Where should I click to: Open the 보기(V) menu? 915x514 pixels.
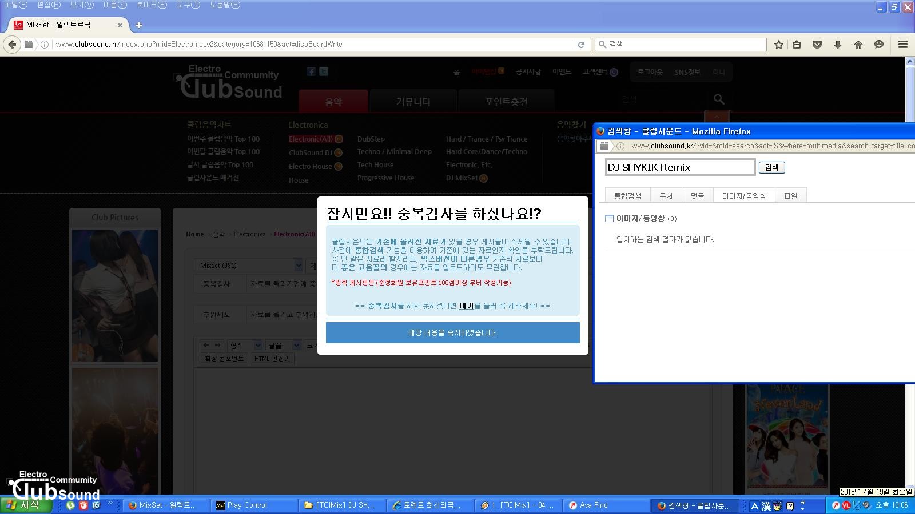click(82, 5)
